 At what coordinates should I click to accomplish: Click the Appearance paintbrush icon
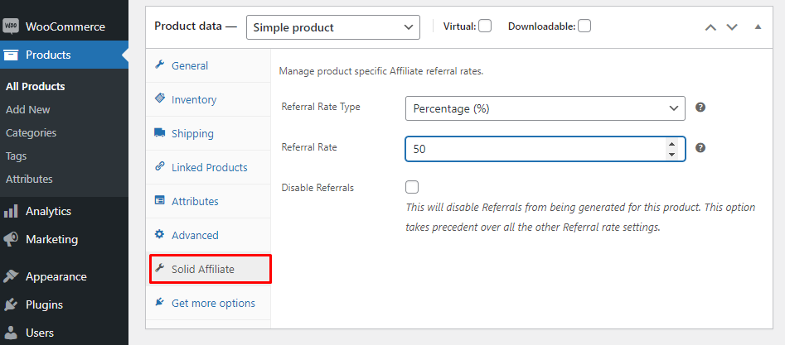click(x=11, y=276)
